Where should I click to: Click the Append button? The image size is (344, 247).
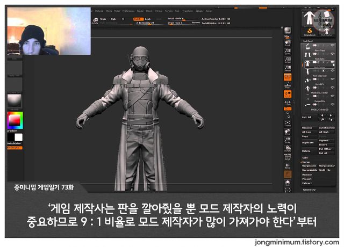click(x=327, y=141)
